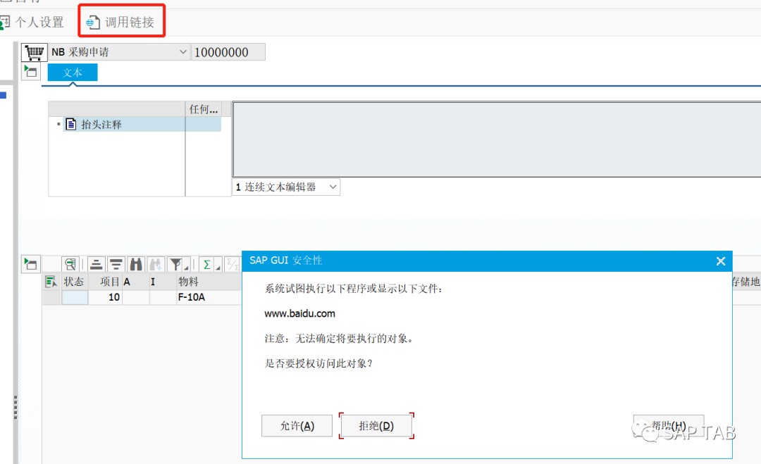Click the 状态 column header

[74, 282]
